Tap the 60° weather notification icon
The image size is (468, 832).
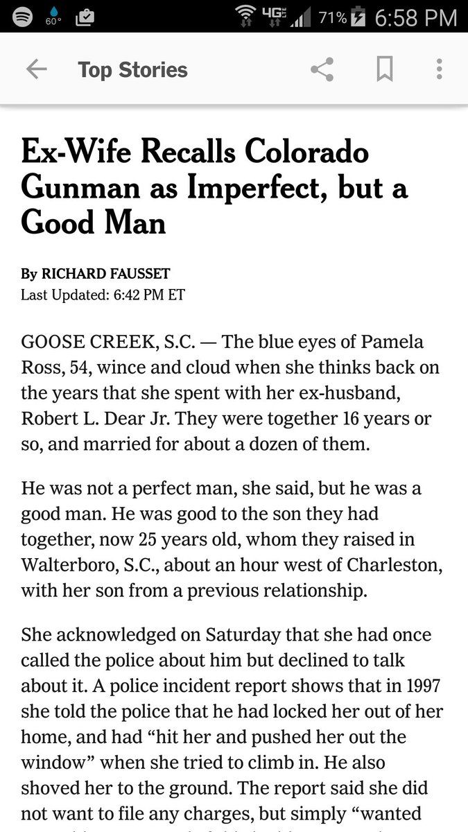coord(54,17)
